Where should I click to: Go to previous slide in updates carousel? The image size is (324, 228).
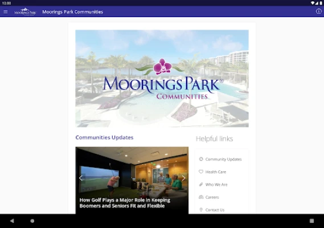click(x=81, y=178)
